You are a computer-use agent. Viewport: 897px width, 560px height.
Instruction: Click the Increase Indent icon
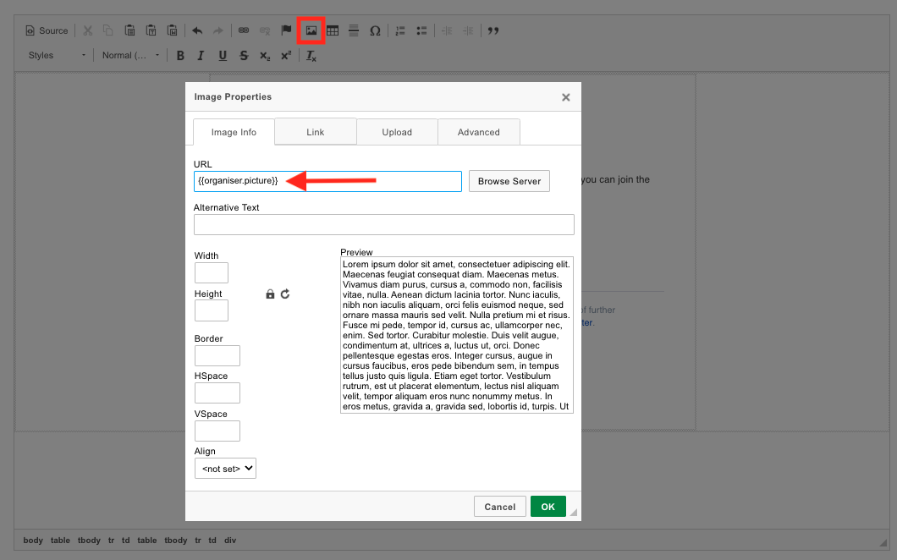468,31
